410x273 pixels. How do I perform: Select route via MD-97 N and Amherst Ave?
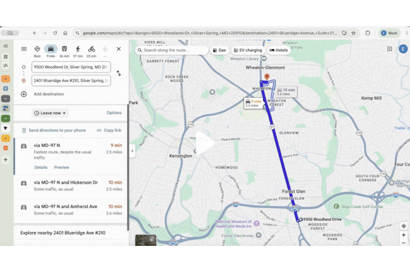coord(71,210)
